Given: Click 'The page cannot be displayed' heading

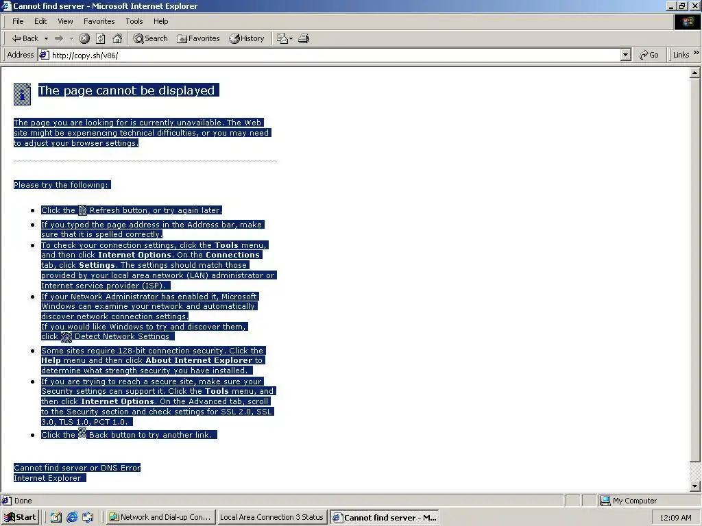Looking at the screenshot, I should coord(126,90).
